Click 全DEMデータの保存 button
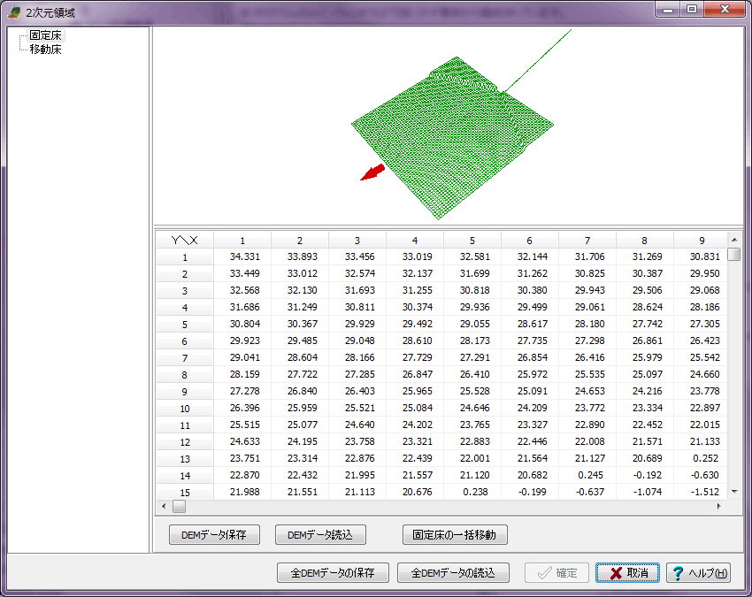The image size is (752, 597). point(333,572)
